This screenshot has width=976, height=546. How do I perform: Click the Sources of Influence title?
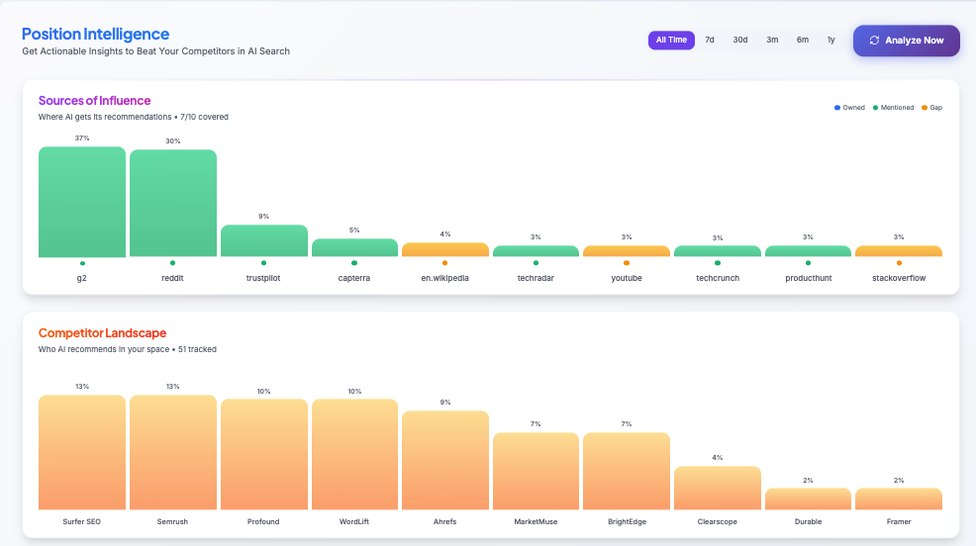[x=95, y=101]
